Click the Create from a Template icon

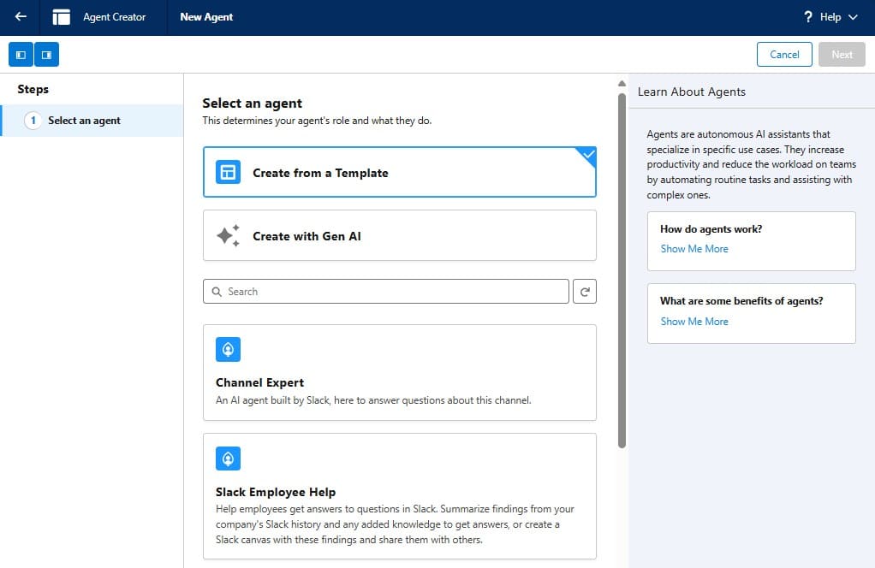coord(228,173)
